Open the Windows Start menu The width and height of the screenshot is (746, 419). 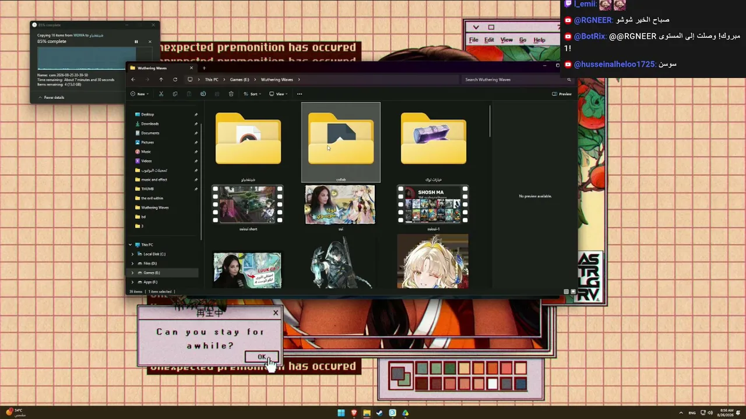(341, 413)
